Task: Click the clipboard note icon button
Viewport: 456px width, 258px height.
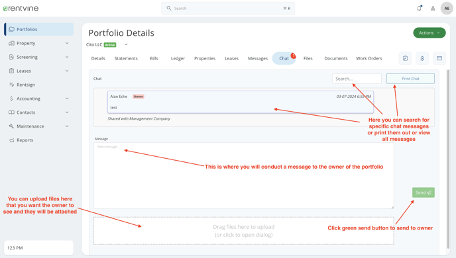Action: [405, 58]
